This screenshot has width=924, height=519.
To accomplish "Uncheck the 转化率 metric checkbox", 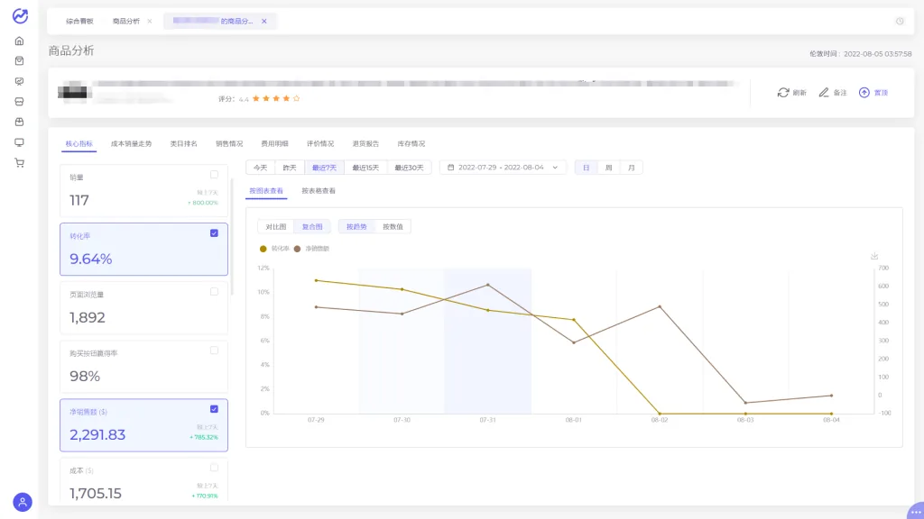I will 214,233.
